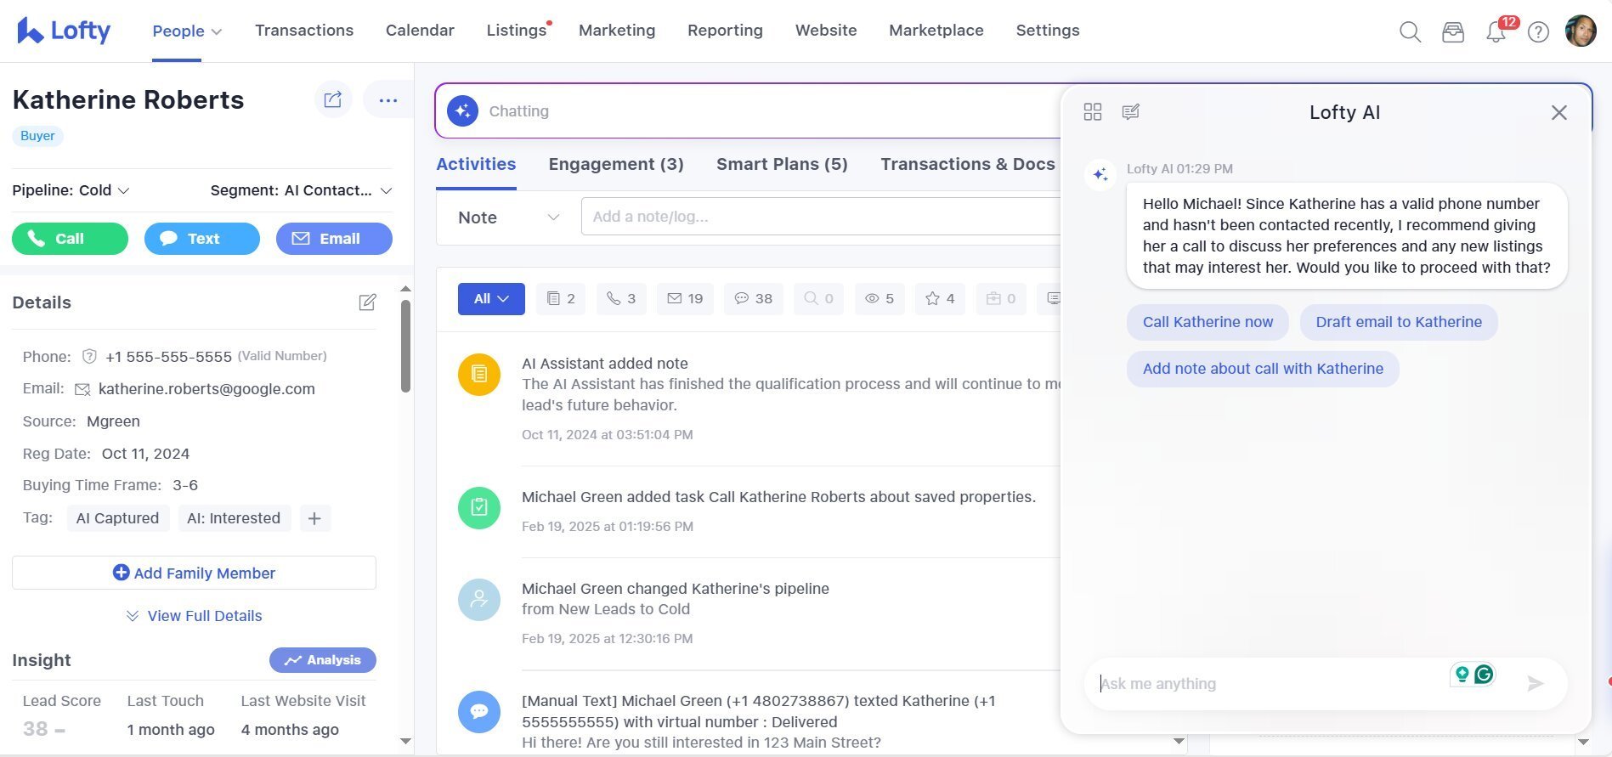Open the Note type dropdown
This screenshot has width=1612, height=757.
click(508, 217)
